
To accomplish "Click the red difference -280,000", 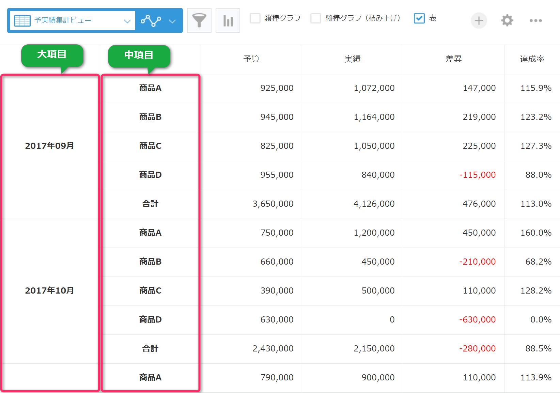I will (478, 349).
